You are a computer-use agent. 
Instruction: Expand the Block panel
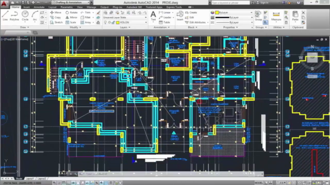point(192,27)
